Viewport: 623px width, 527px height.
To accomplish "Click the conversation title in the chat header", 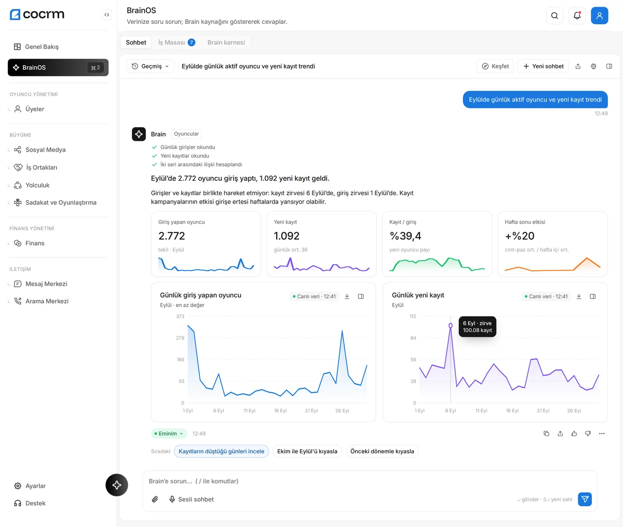I will pos(248,66).
